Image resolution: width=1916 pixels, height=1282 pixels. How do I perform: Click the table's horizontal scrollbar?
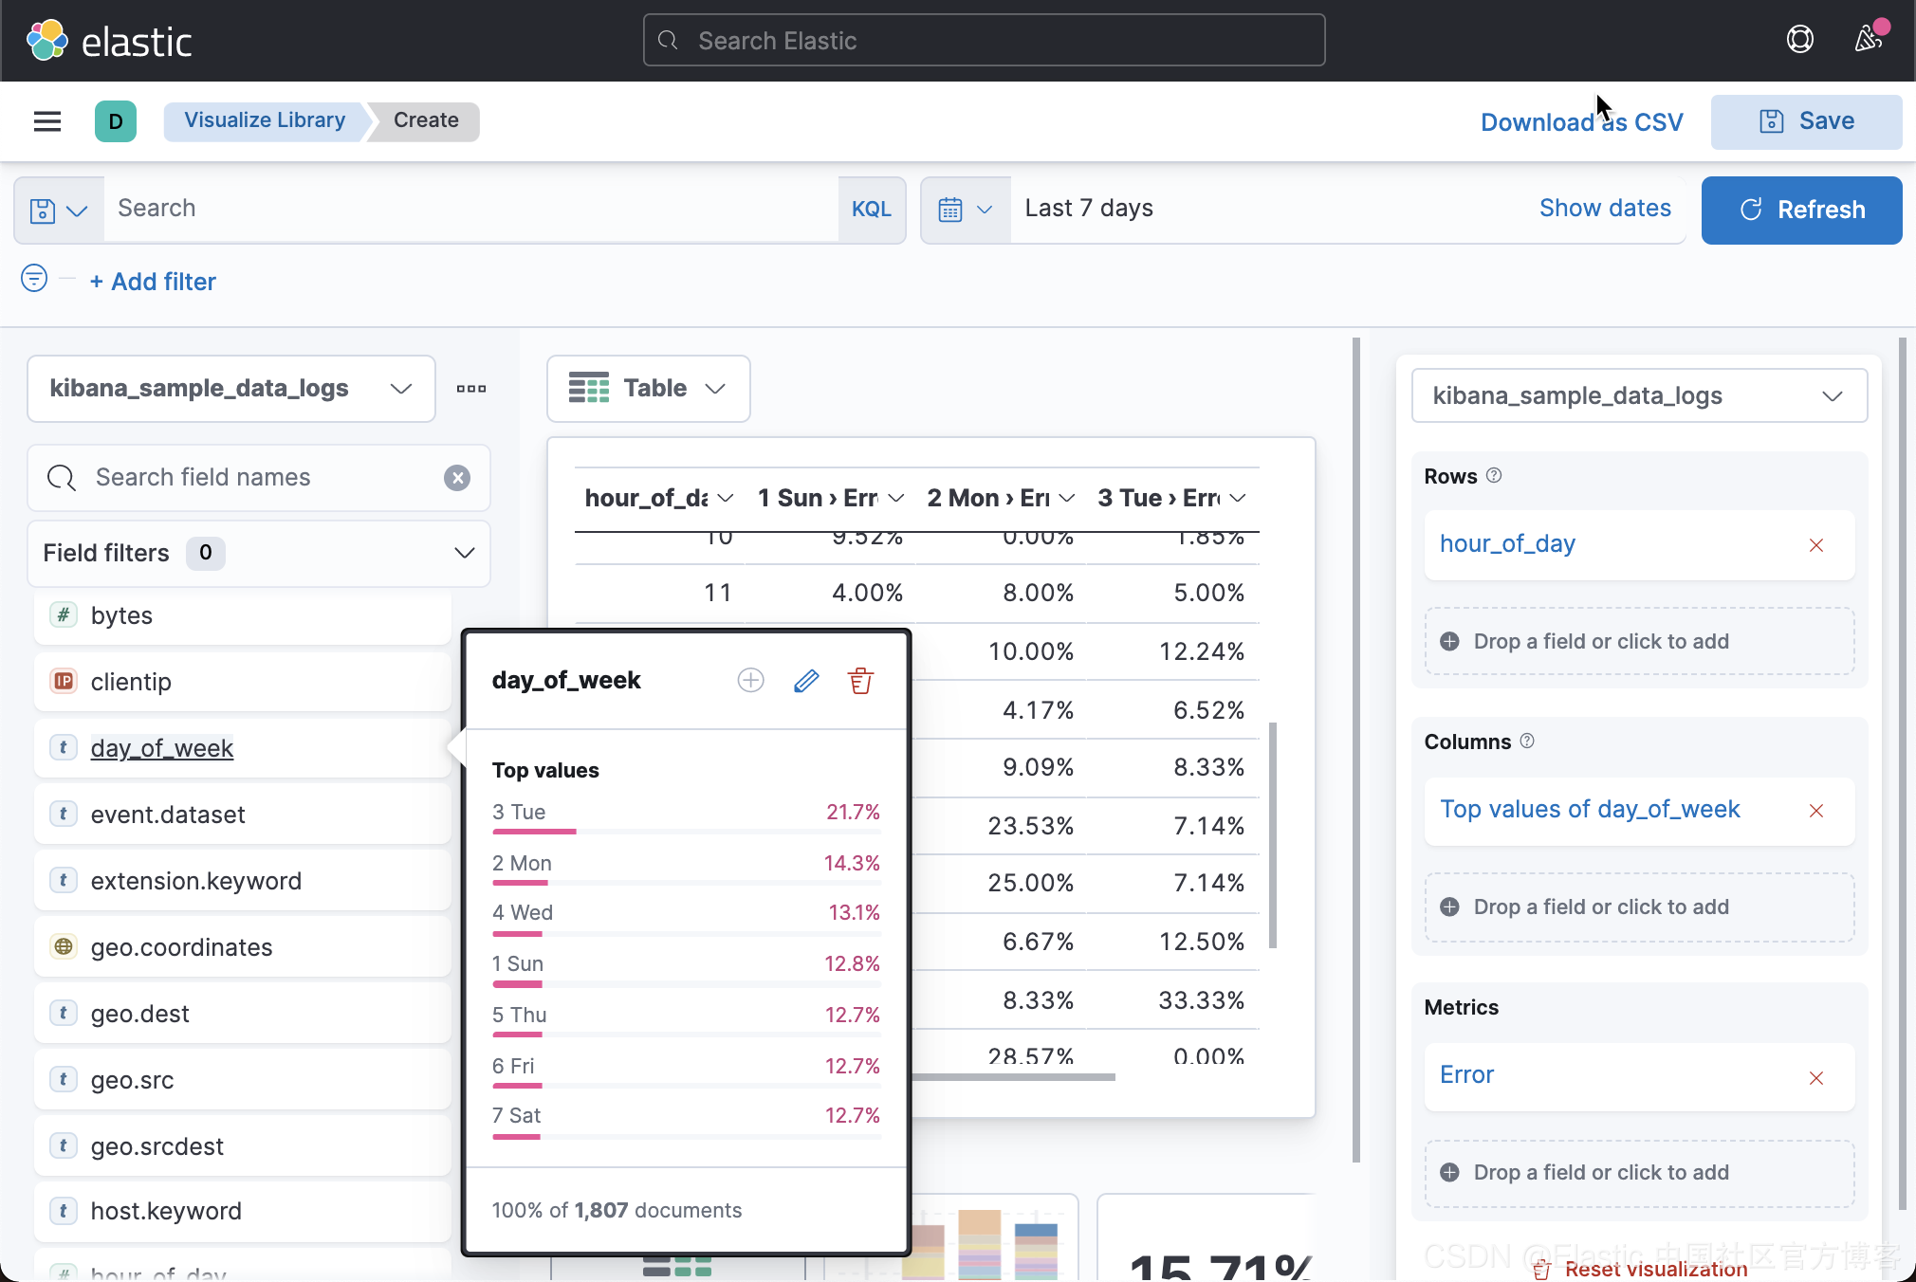click(1012, 1077)
